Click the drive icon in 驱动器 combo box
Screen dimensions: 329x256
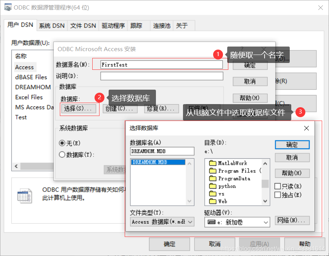211,222
